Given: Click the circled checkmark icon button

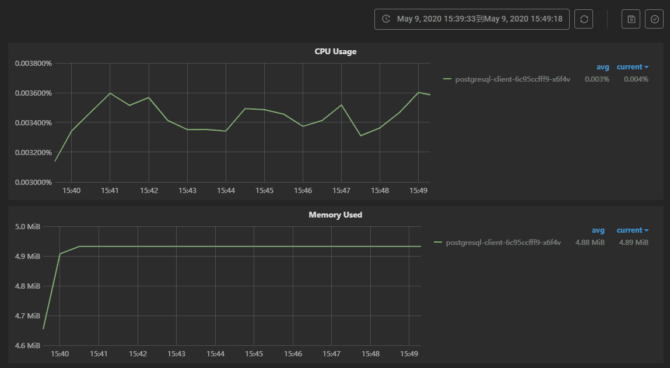Looking at the screenshot, I should (x=654, y=19).
